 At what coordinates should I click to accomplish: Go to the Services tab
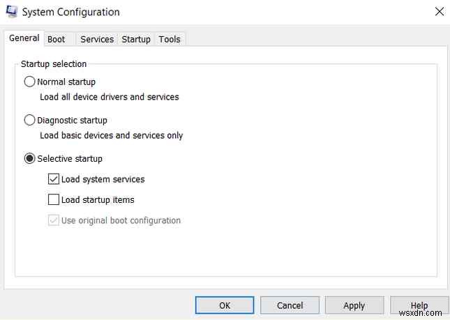point(97,39)
